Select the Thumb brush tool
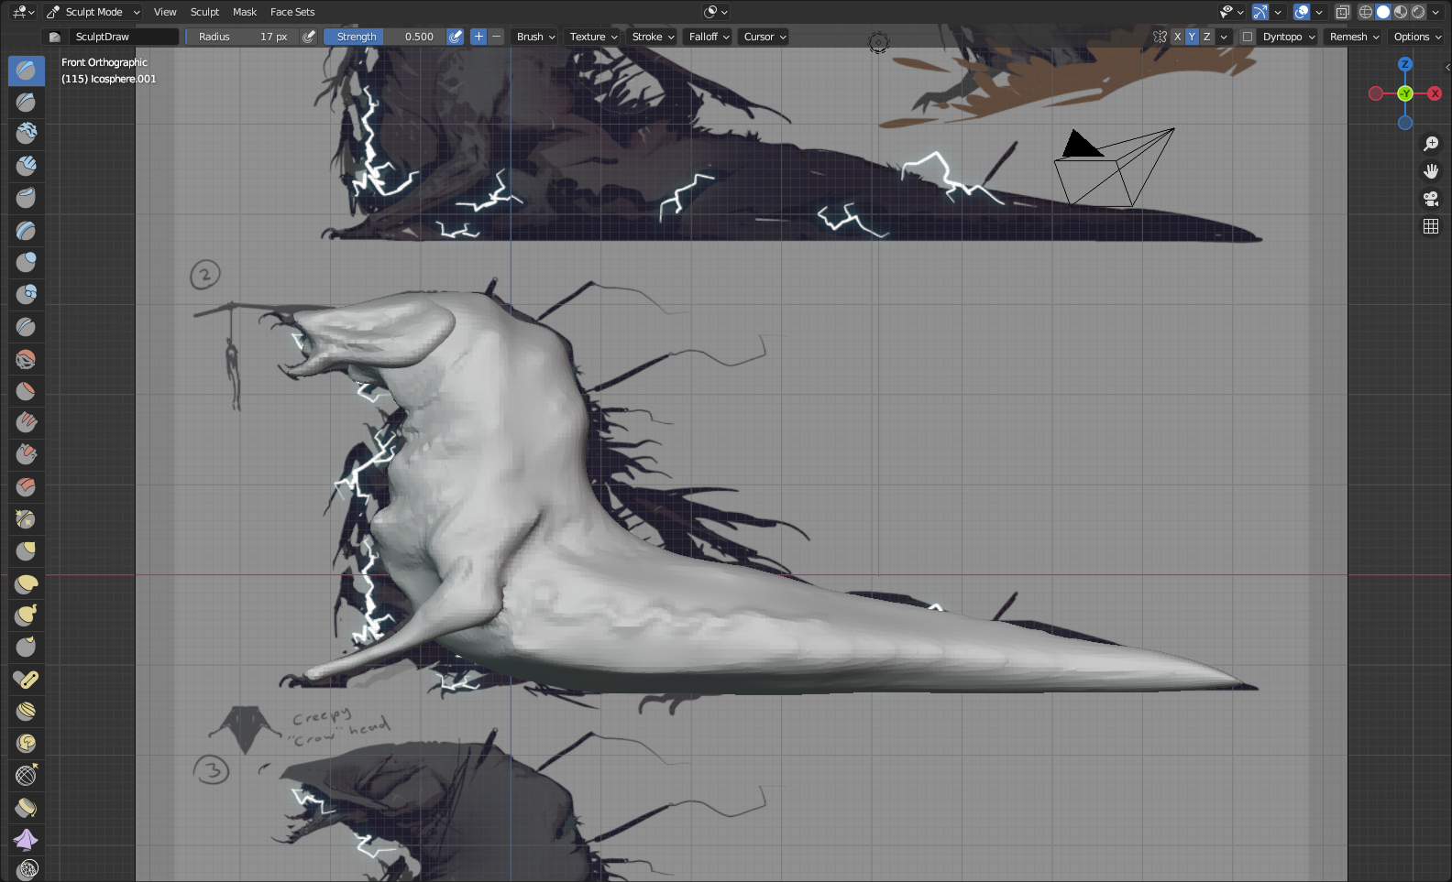1452x882 pixels. tap(27, 648)
